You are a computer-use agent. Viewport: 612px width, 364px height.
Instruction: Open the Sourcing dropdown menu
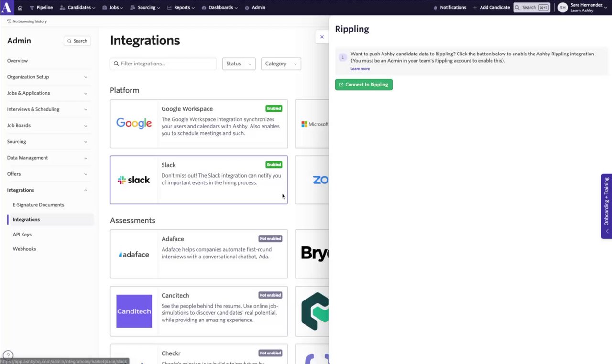(x=146, y=8)
